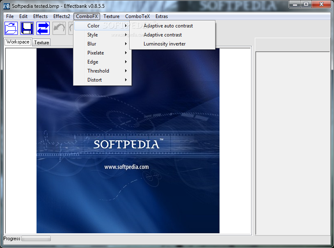The image size is (334, 248).
Task: Expand the Edge submenu
Action: 102,62
